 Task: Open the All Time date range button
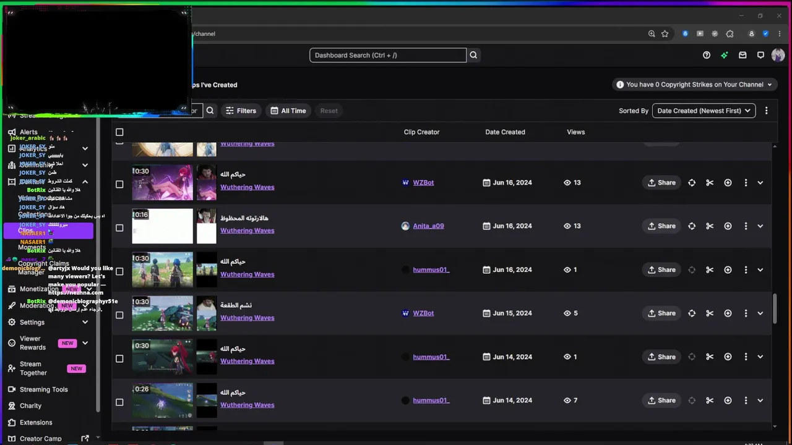coord(288,111)
